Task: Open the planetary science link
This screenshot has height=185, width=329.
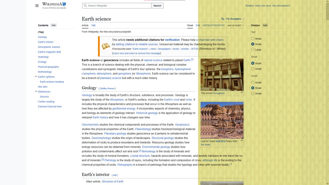Action: (x=111, y=78)
